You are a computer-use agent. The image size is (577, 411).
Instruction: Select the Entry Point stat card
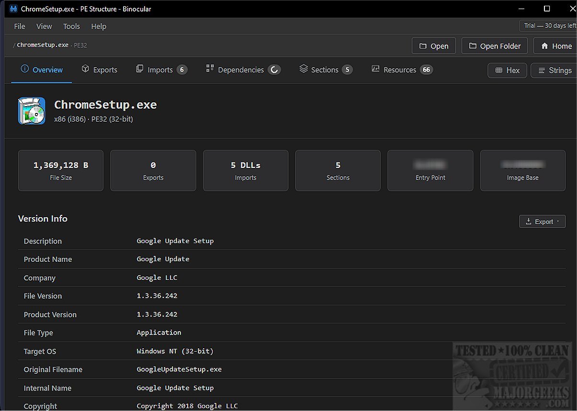[x=430, y=170]
